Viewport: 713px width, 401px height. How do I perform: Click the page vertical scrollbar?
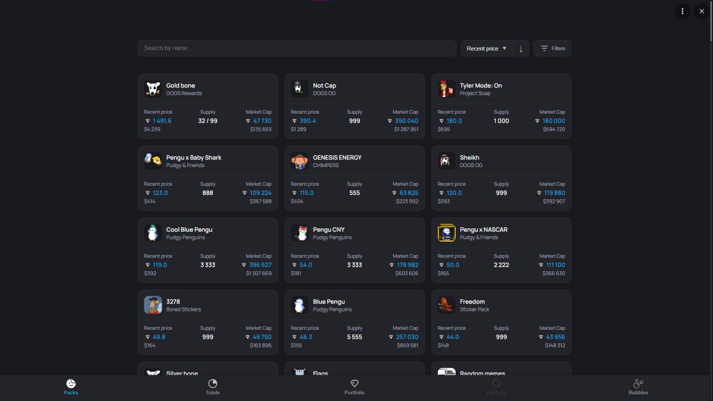click(x=711, y=22)
